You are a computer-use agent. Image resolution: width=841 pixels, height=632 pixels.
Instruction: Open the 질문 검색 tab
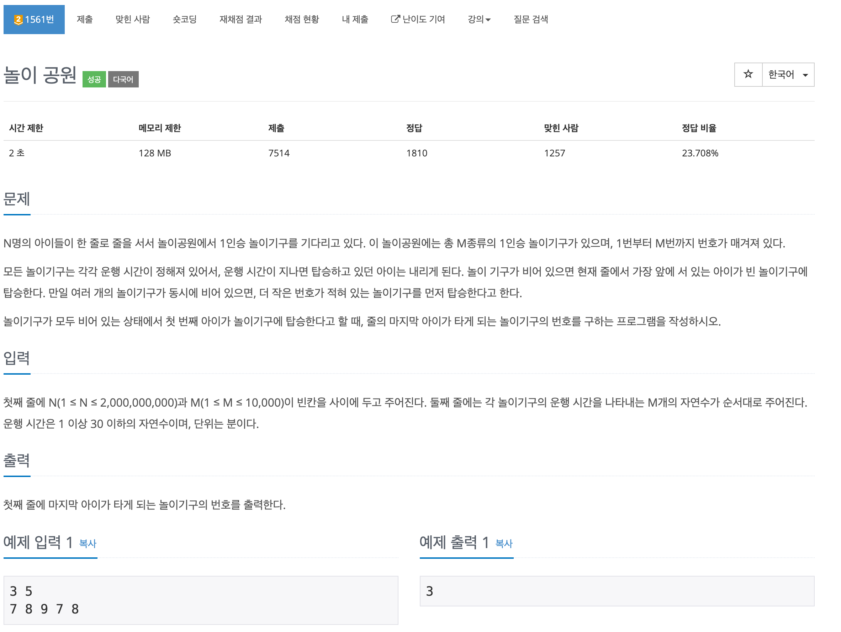coord(530,19)
